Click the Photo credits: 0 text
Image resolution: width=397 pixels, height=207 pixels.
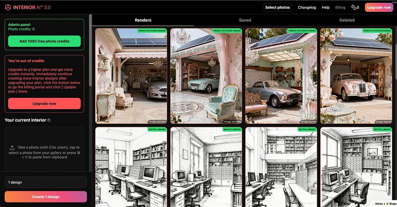[21, 29]
